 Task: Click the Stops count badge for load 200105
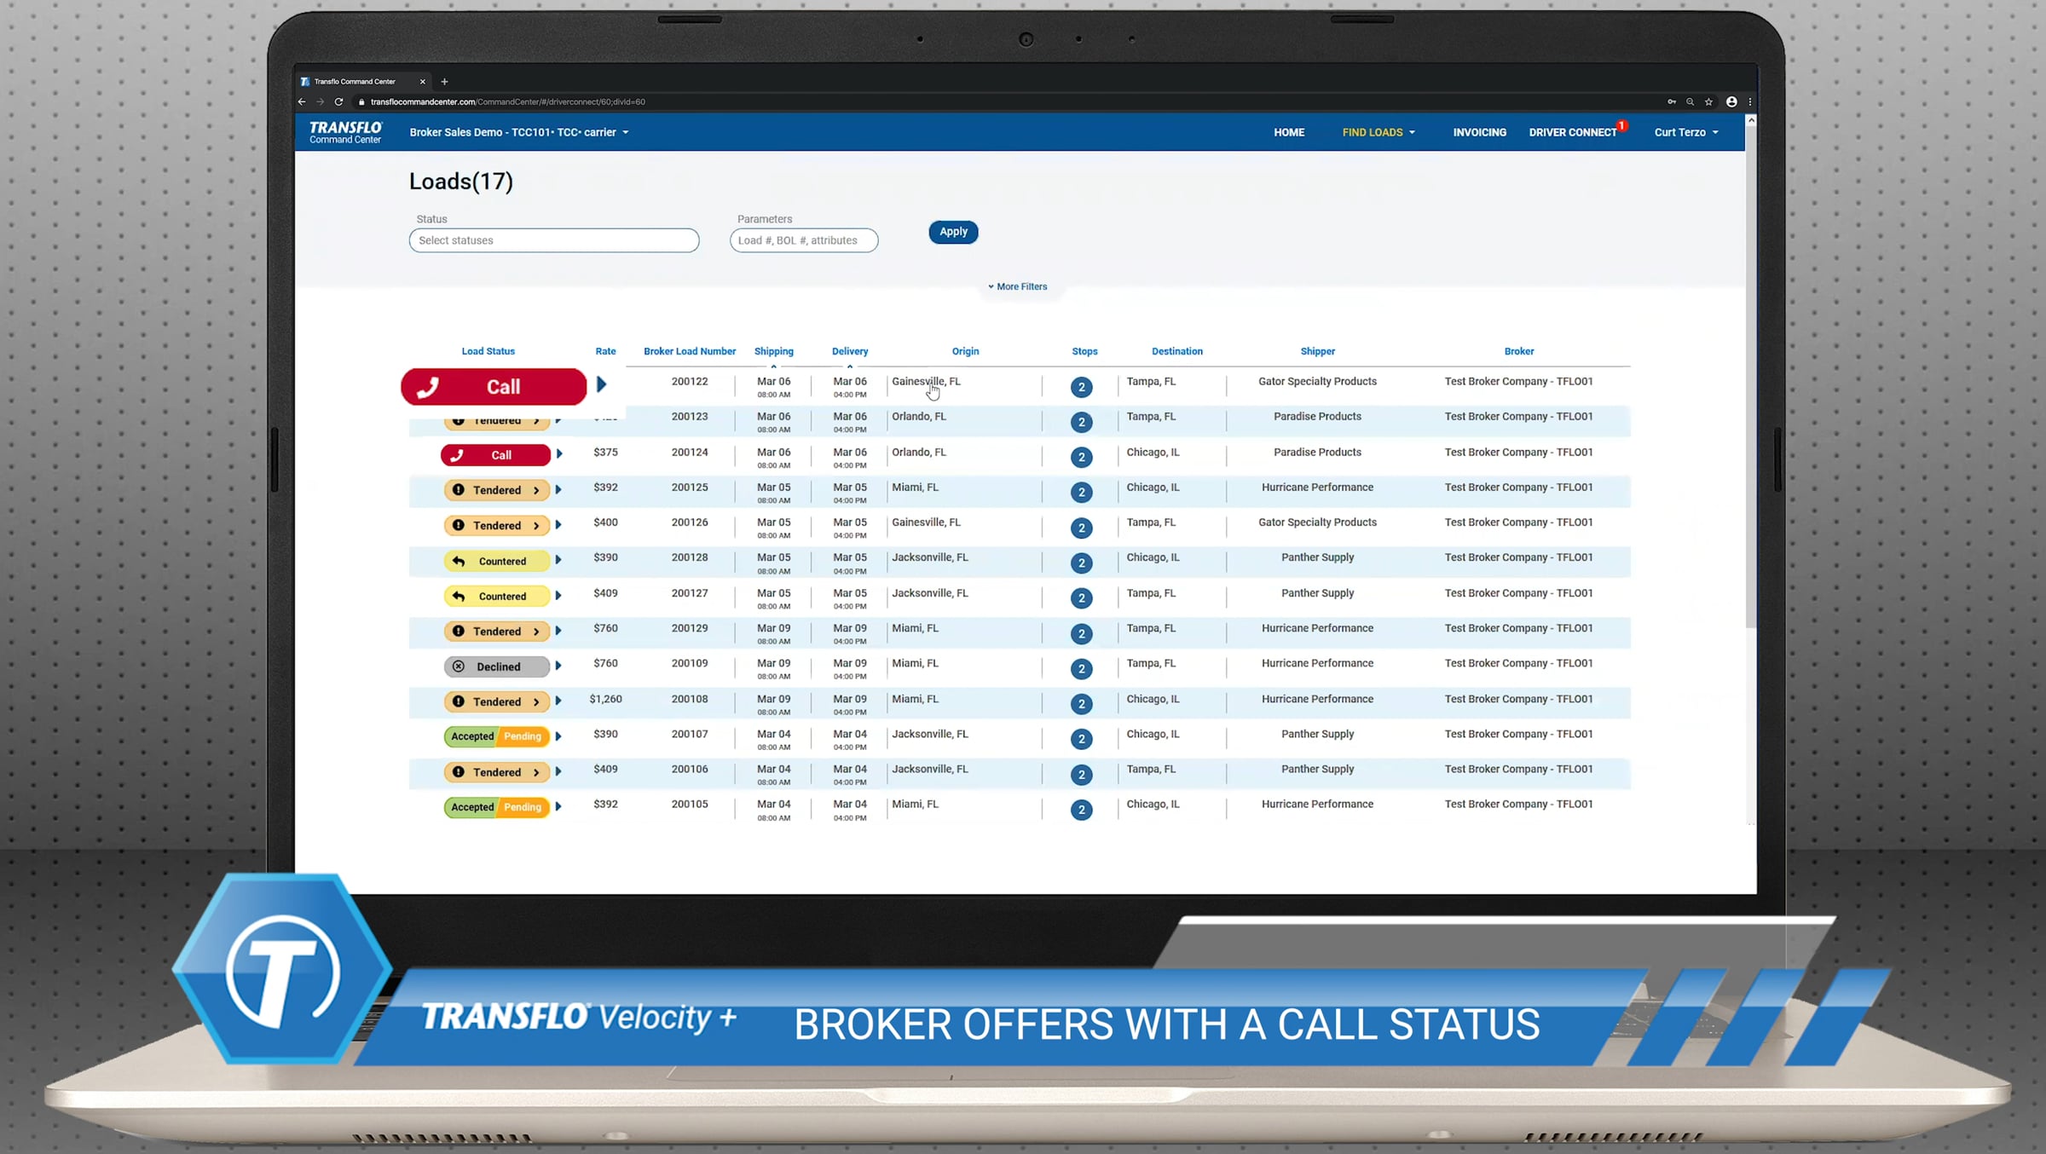[x=1081, y=810]
